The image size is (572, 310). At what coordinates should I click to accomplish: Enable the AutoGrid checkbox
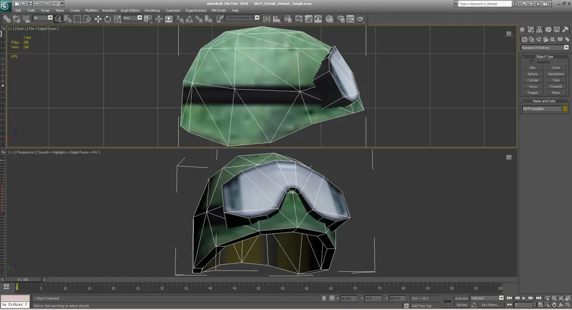point(532,62)
